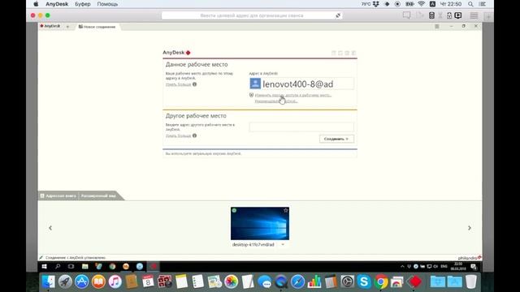Click Узнать больше under Данное рабочее место
The height and width of the screenshot is (292, 520).
pos(178,84)
